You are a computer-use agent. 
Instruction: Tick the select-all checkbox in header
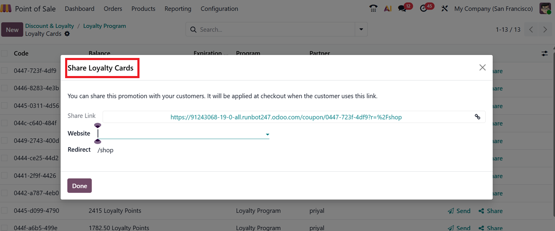(4, 53)
